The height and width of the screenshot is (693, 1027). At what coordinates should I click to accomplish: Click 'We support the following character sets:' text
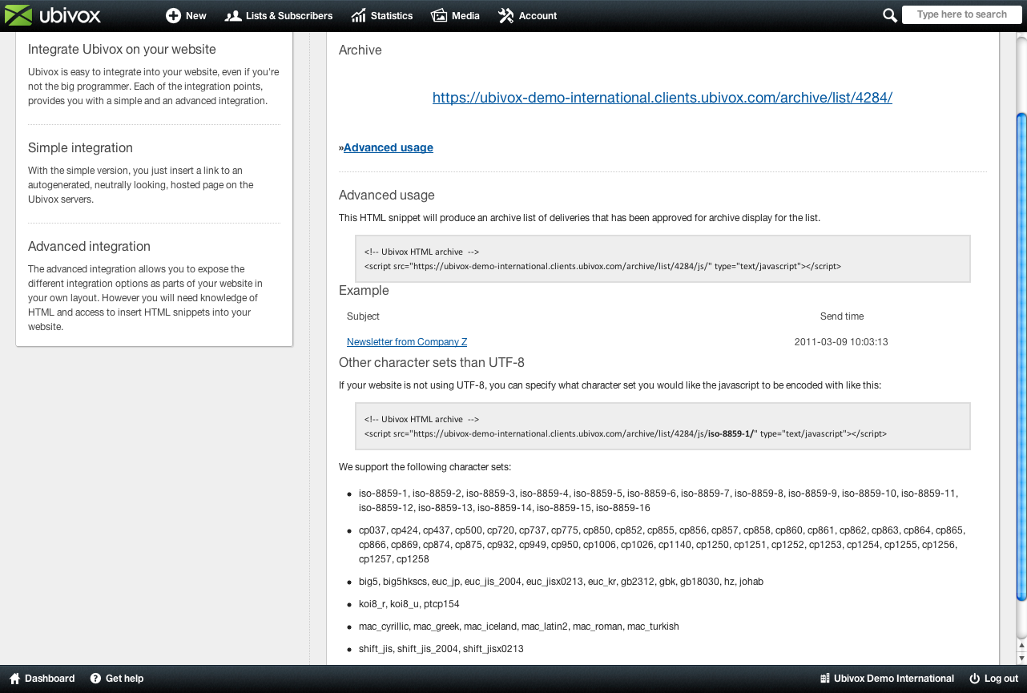click(x=425, y=467)
